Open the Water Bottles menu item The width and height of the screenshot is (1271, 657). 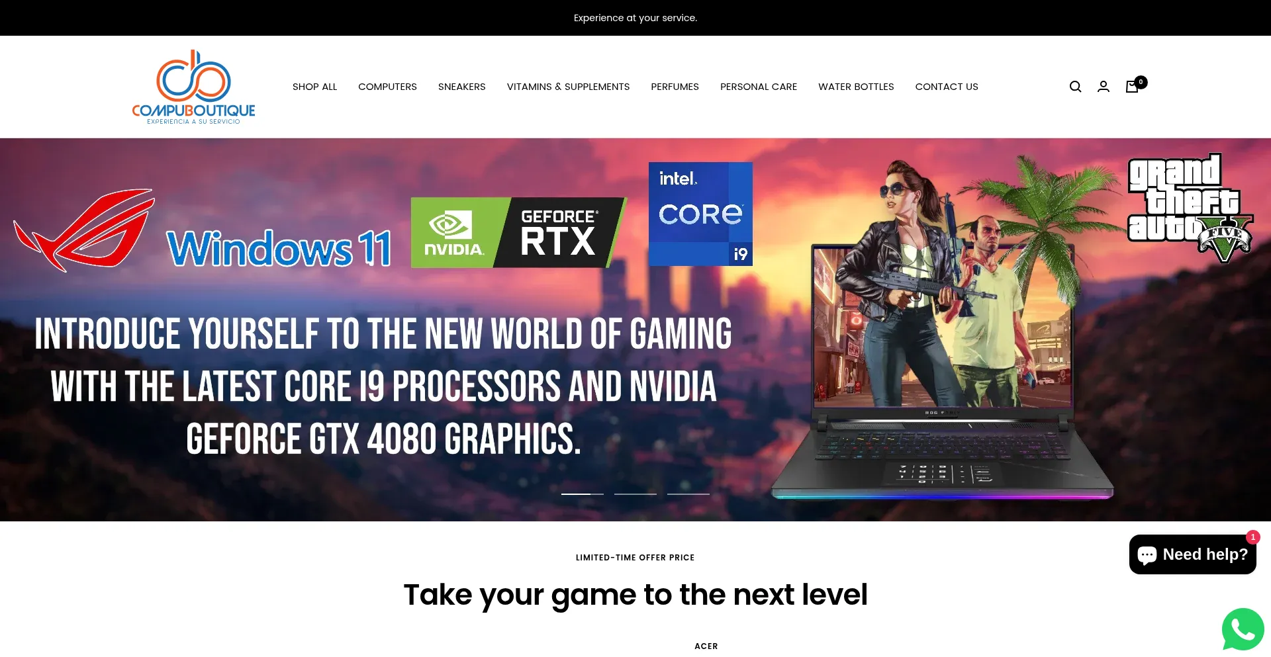[856, 87]
